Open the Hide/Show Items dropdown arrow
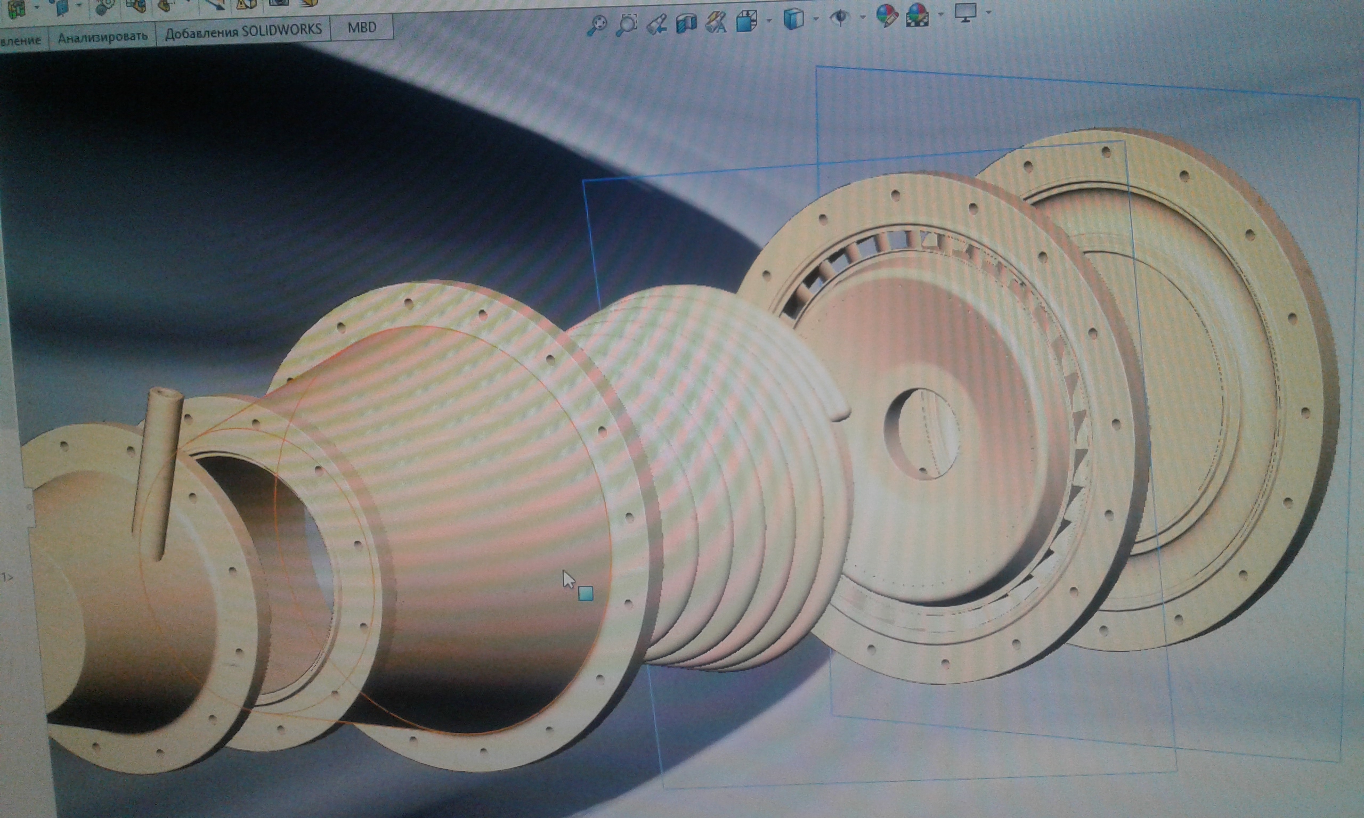1364x818 pixels. 862,17
